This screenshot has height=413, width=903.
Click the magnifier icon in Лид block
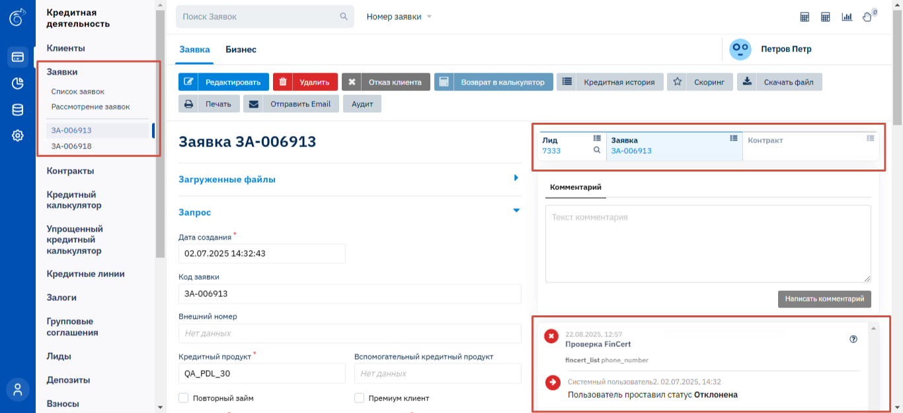[x=597, y=150]
